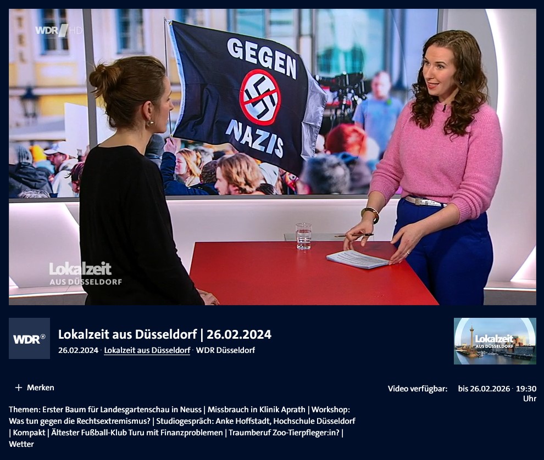The image size is (544, 460).
Task: Click the plus icon next to "Merken"
Action: click(x=19, y=387)
